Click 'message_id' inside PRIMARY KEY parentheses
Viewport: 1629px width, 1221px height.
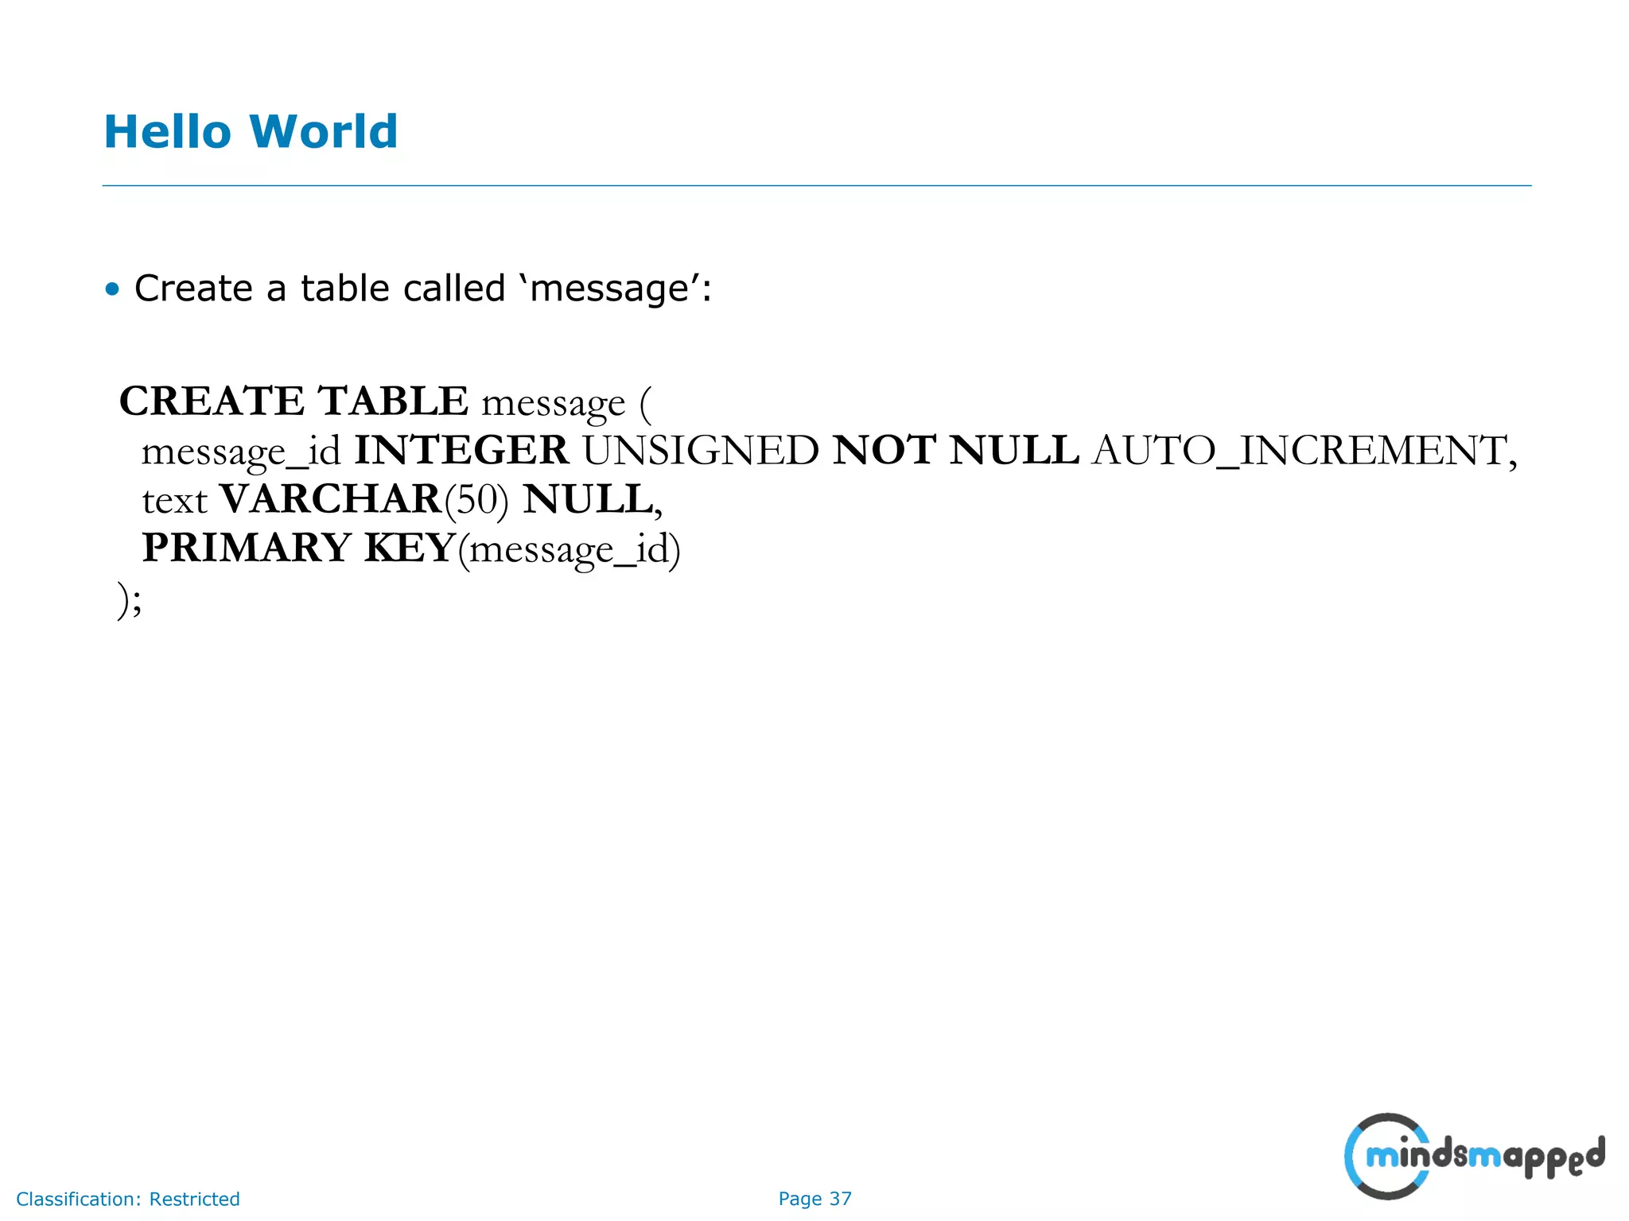point(569,550)
